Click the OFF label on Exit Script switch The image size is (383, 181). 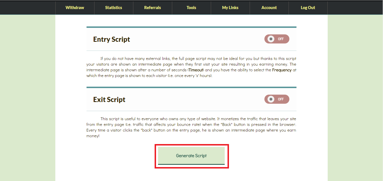pos(281,99)
